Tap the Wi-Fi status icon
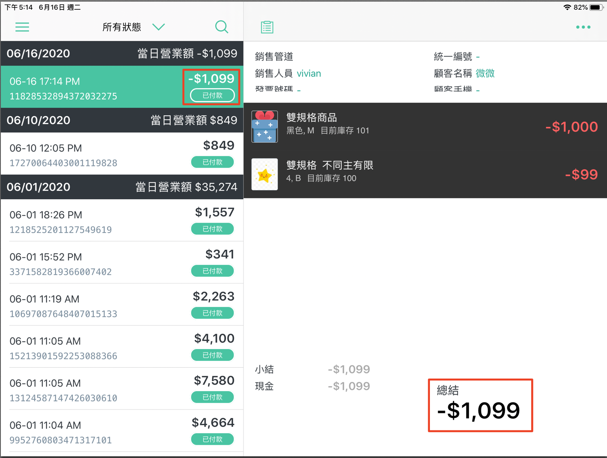Image resolution: width=607 pixels, height=458 pixels. tap(567, 7)
